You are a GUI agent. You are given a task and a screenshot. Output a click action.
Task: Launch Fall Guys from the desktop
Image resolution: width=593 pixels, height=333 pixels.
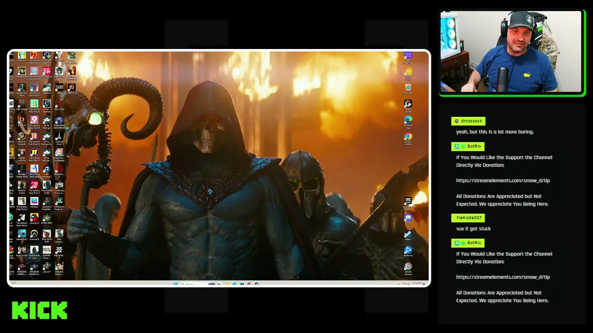[34, 203]
